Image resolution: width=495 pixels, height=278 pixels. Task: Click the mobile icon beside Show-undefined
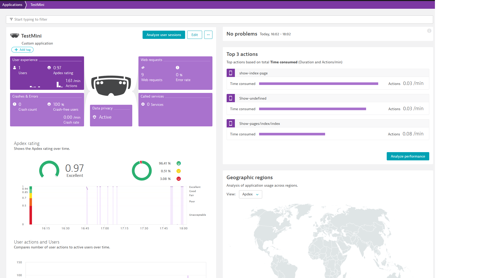pos(230,98)
